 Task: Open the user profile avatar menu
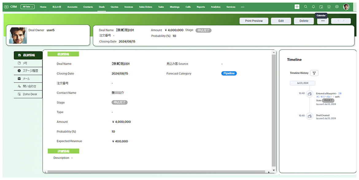(346, 7)
